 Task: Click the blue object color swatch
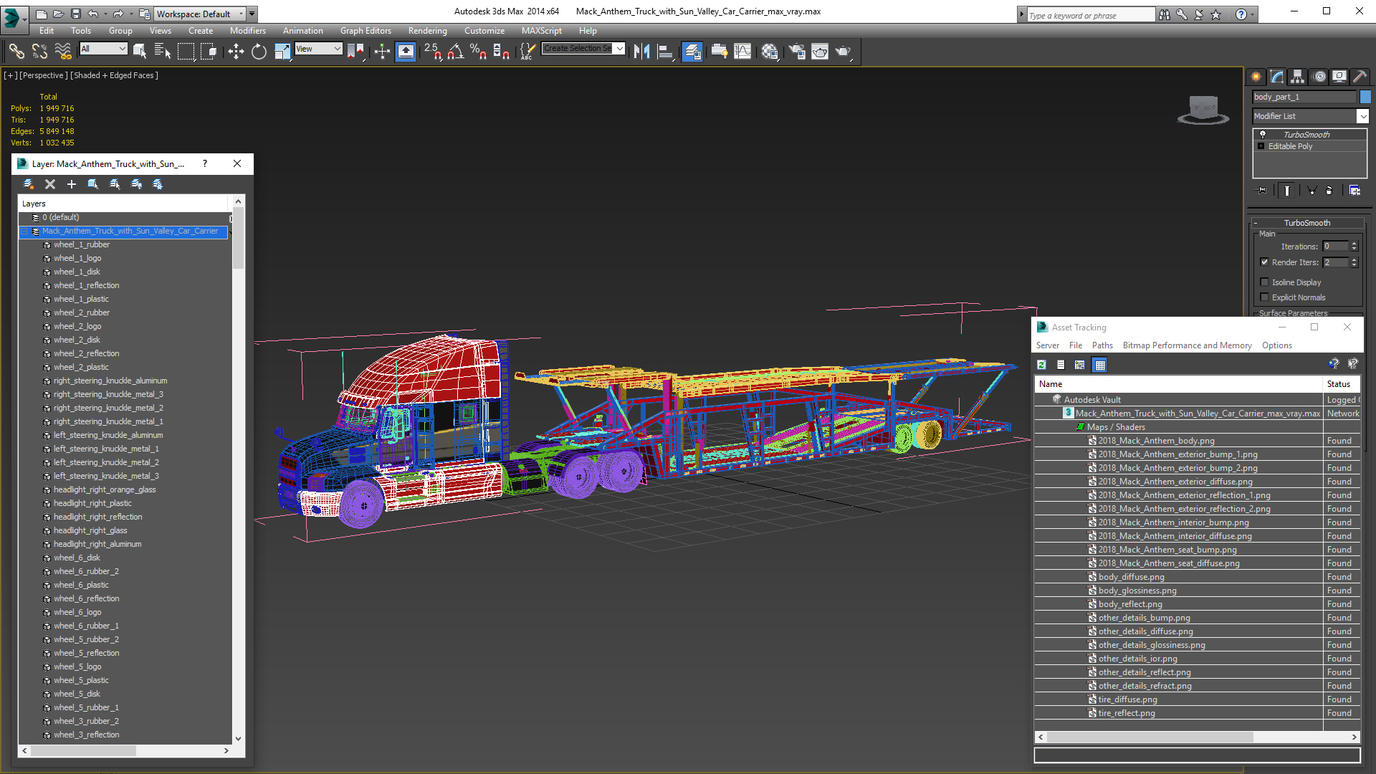pyautogui.click(x=1365, y=97)
